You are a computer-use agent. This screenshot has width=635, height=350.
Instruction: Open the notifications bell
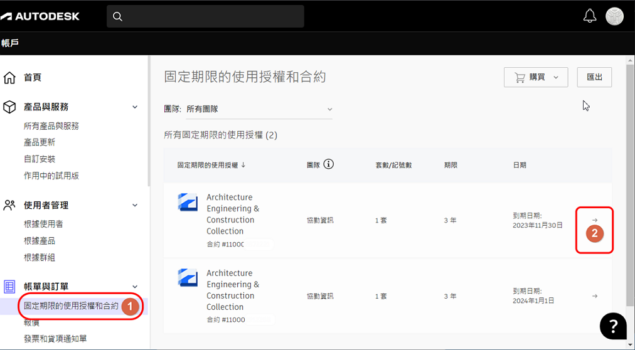[590, 16]
